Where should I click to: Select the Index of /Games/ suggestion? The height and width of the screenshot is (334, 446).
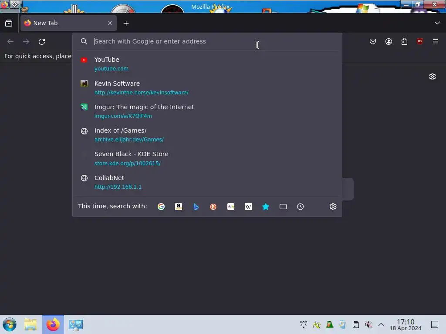207,135
